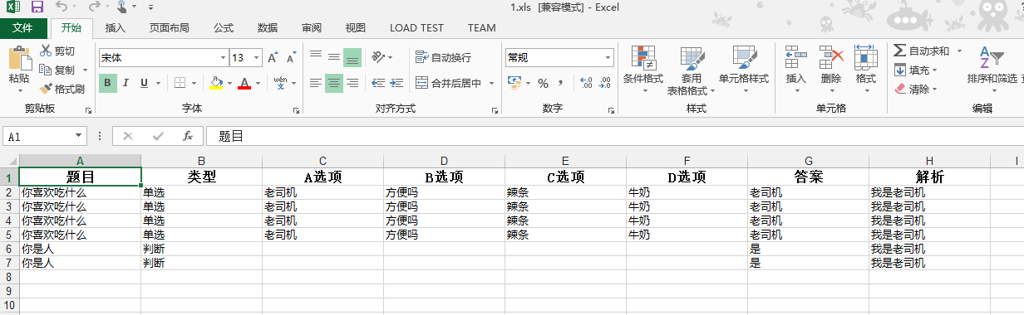The width and height of the screenshot is (1024, 315).
Task: Increase decimal places
Action: [585, 83]
